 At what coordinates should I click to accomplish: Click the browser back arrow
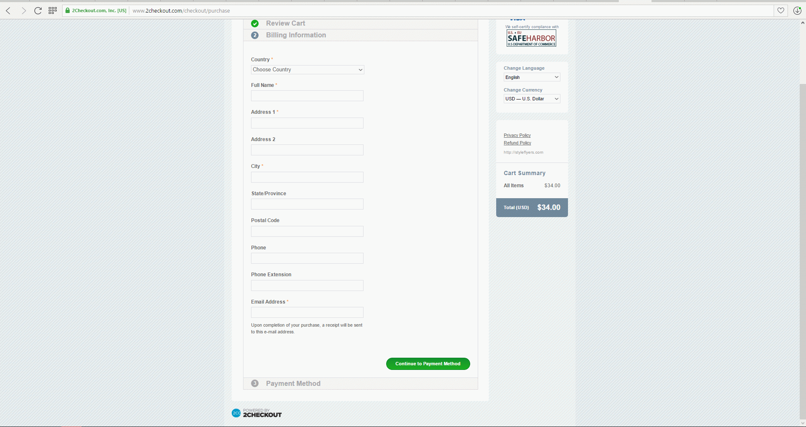click(8, 10)
